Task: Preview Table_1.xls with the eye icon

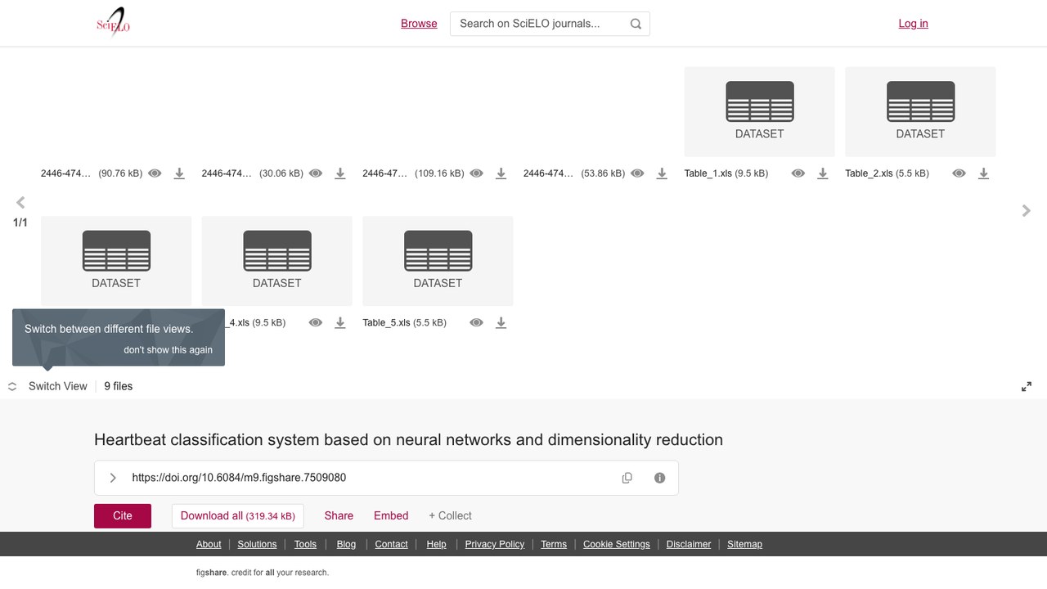Action: tap(798, 173)
